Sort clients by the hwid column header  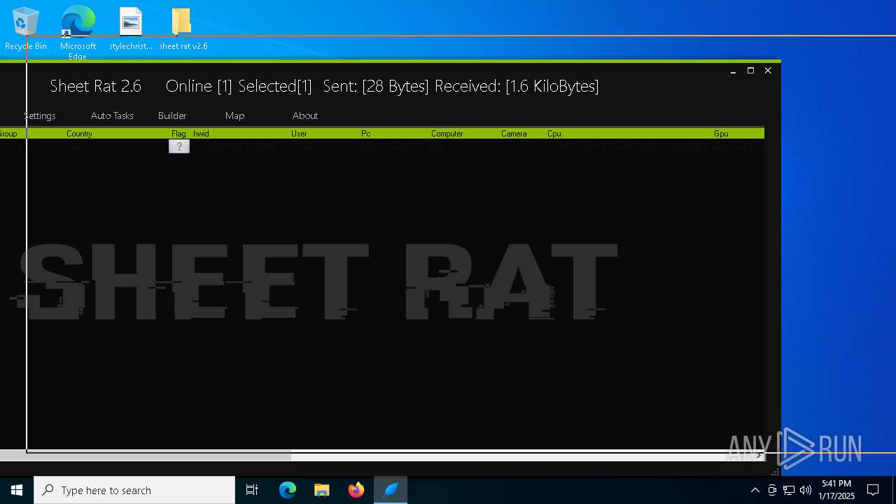click(201, 133)
